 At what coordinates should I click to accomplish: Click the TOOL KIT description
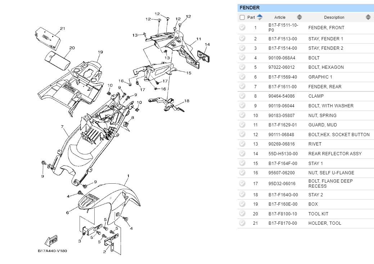click(318, 214)
